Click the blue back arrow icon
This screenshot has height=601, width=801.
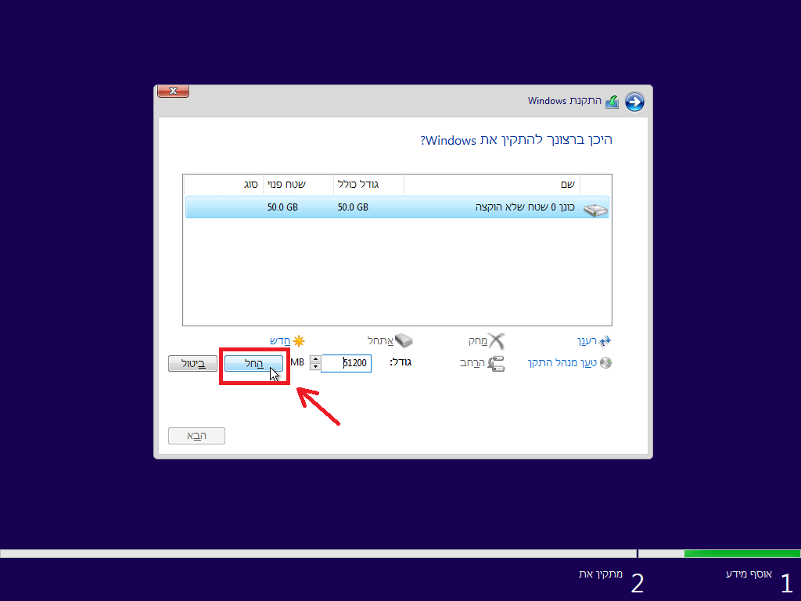[x=634, y=102]
